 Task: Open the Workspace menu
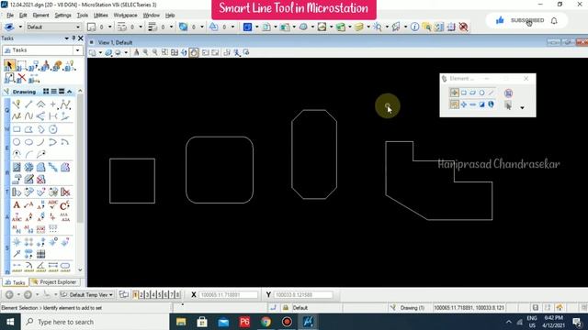click(x=125, y=16)
